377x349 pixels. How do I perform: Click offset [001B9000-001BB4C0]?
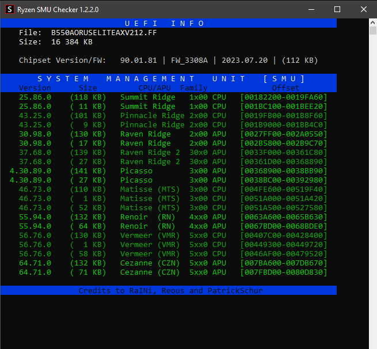click(284, 125)
